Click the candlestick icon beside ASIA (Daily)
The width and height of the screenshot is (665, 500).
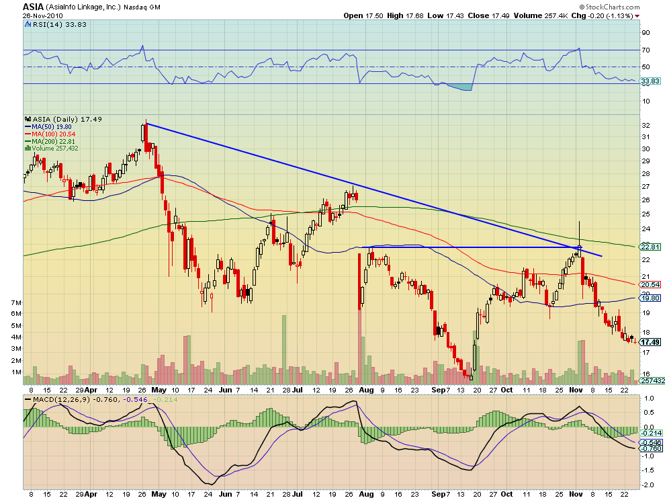tap(28, 119)
